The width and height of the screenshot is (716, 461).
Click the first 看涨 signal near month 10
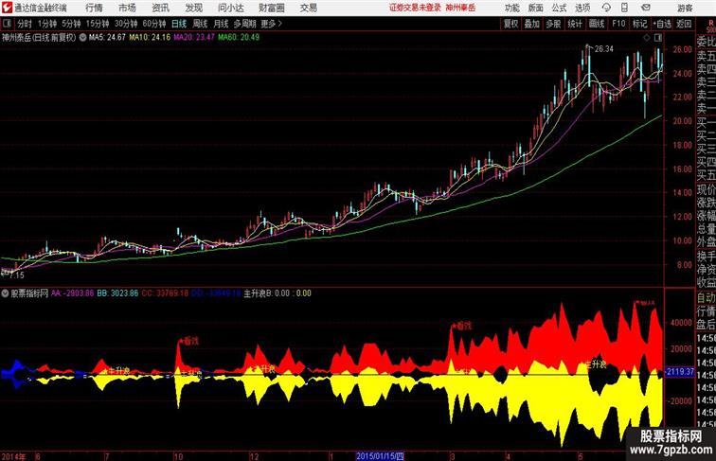[189, 341]
